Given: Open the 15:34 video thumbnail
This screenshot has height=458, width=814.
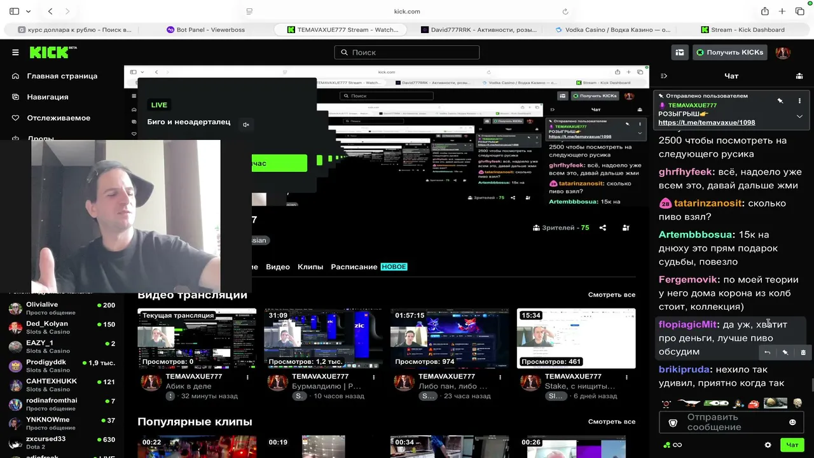Looking at the screenshot, I should (576, 338).
